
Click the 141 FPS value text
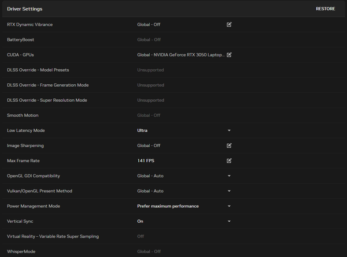click(x=147, y=161)
